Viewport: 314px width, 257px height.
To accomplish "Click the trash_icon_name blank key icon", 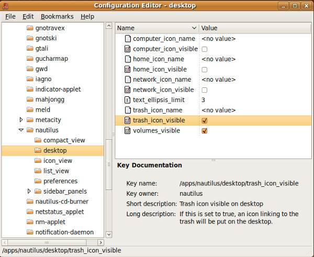I will point(127,110).
